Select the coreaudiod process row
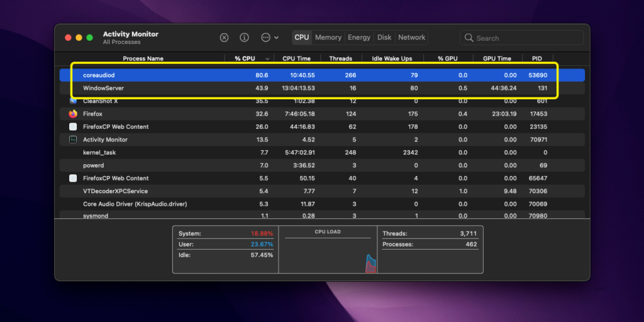644x322 pixels. (323, 75)
